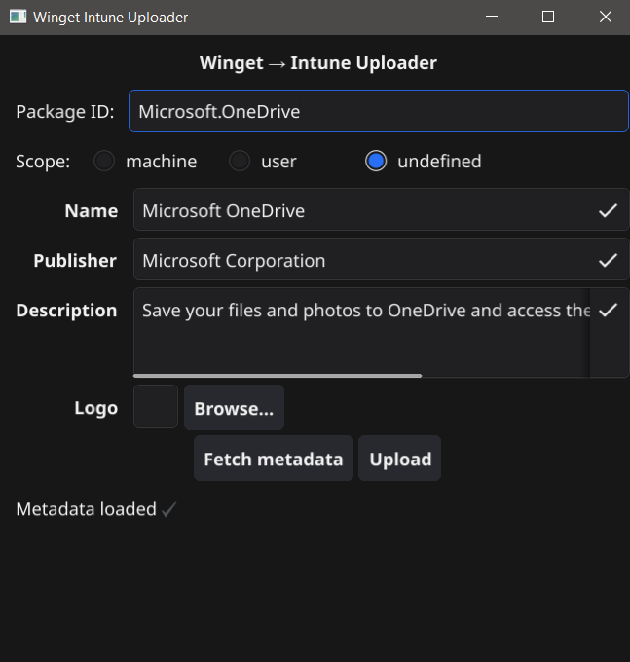Minimize the Winget Intune Uploader window

click(492, 17)
